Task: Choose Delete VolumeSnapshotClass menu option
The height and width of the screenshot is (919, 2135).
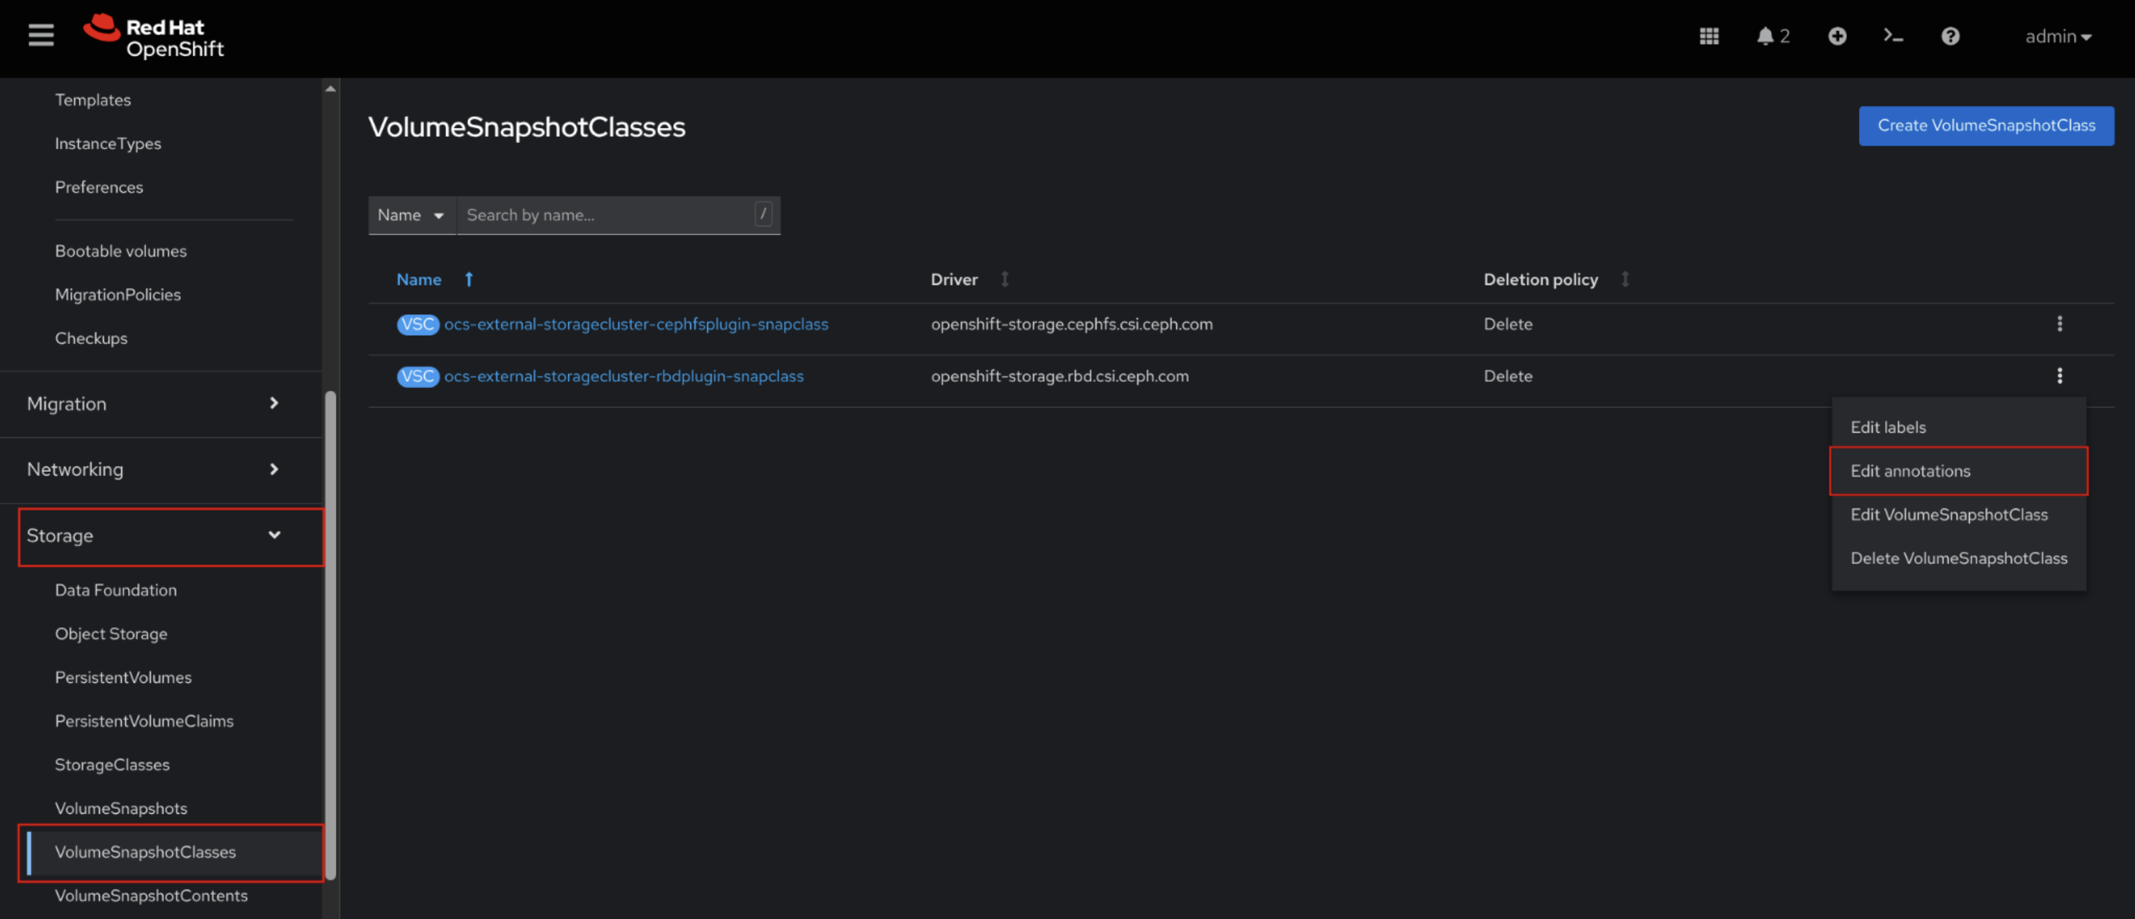Action: point(1957,559)
